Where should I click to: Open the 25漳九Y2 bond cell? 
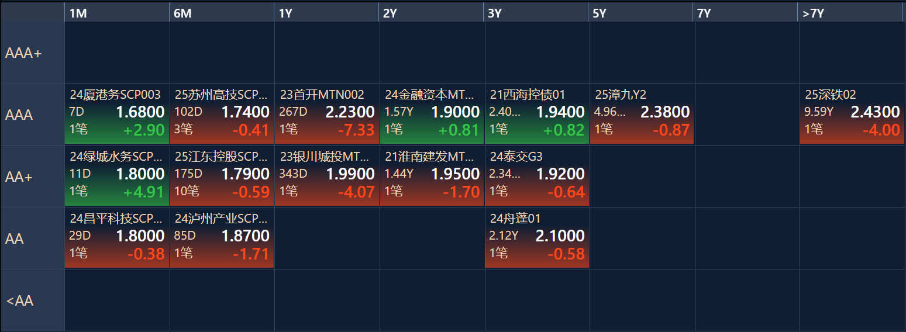pyautogui.click(x=642, y=114)
